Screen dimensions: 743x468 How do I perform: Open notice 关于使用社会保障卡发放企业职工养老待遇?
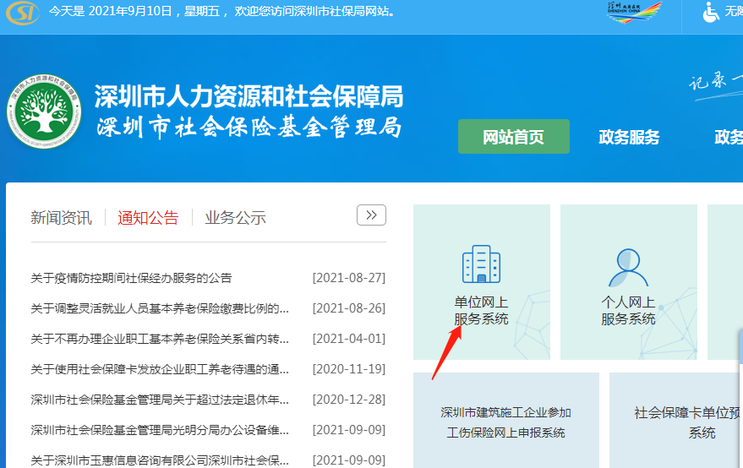tap(160, 369)
